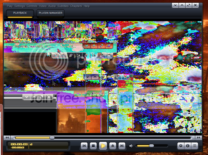
Task: Stop playback with the Stop button
Action: click(x=93, y=146)
